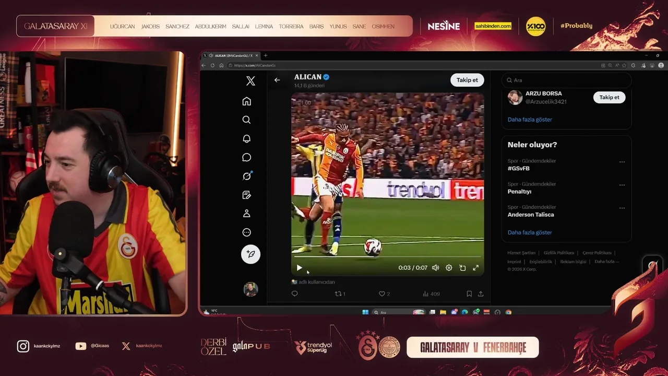Open the Hizmet Şartları footer link
The height and width of the screenshot is (376, 668).
pos(521,253)
